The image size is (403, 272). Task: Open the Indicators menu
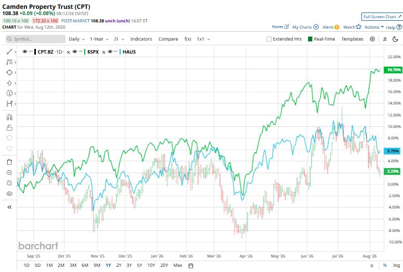tap(141, 39)
